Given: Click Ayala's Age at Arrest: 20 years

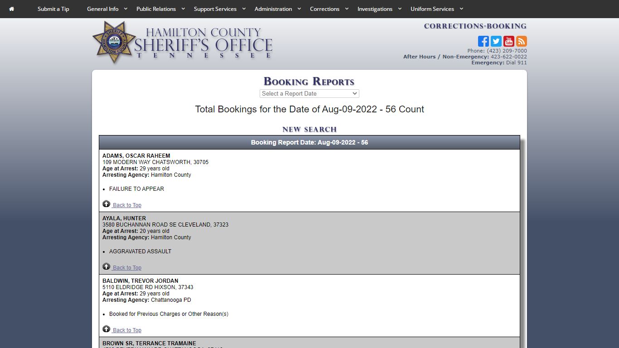Looking at the screenshot, I should click(x=136, y=231).
